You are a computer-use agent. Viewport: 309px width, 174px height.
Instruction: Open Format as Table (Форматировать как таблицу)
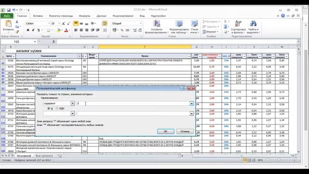179,27
